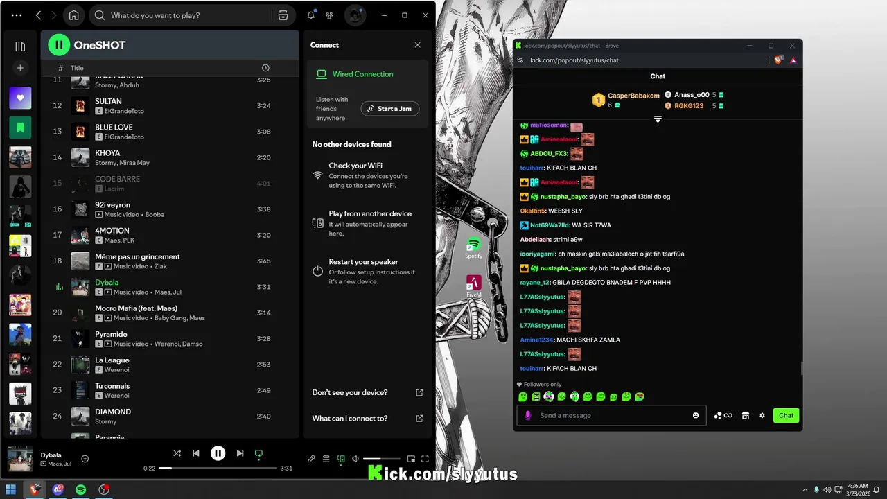Open the Queue view icon

coord(326,459)
